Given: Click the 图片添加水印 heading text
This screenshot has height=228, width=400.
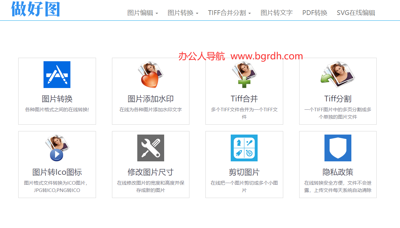Looking at the screenshot, I should pyautogui.click(x=150, y=99).
